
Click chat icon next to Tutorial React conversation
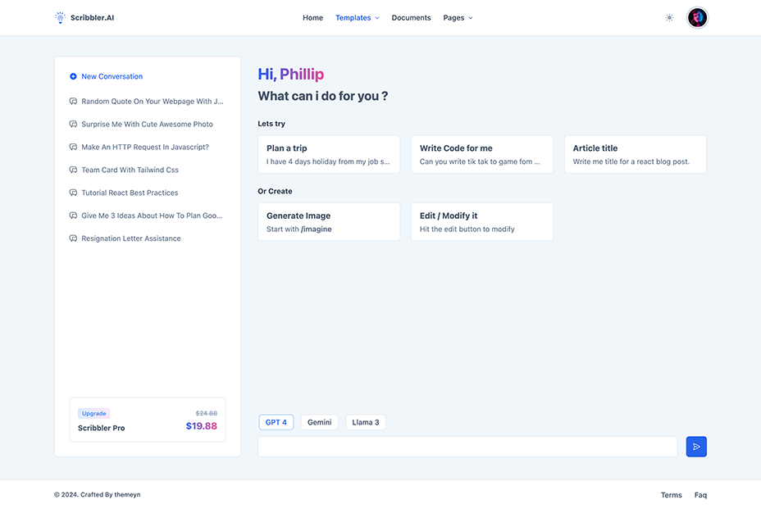[x=73, y=193]
